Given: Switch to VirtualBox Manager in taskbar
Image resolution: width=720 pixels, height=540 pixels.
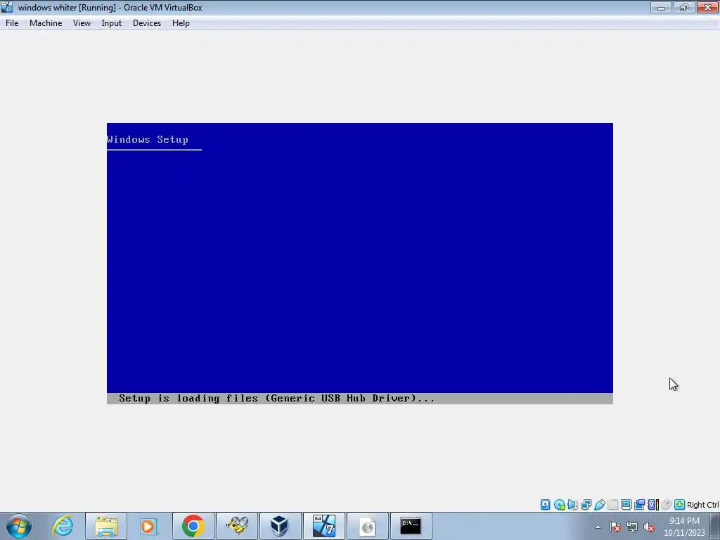Looking at the screenshot, I should click(280, 526).
